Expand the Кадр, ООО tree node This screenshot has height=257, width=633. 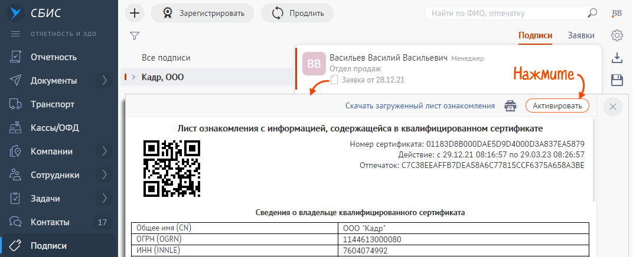click(134, 77)
